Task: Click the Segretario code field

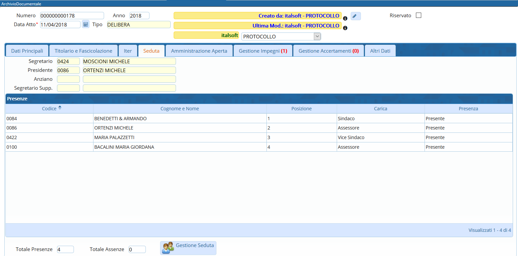Action: click(x=68, y=61)
